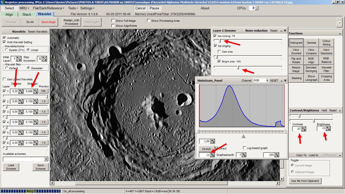Close the HistoGram_Panel window
This screenshot has width=345, height=194.
point(285,81)
